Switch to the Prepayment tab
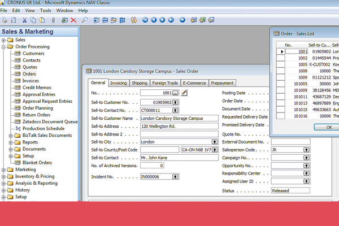This screenshot has height=226, width=339. coord(222,83)
